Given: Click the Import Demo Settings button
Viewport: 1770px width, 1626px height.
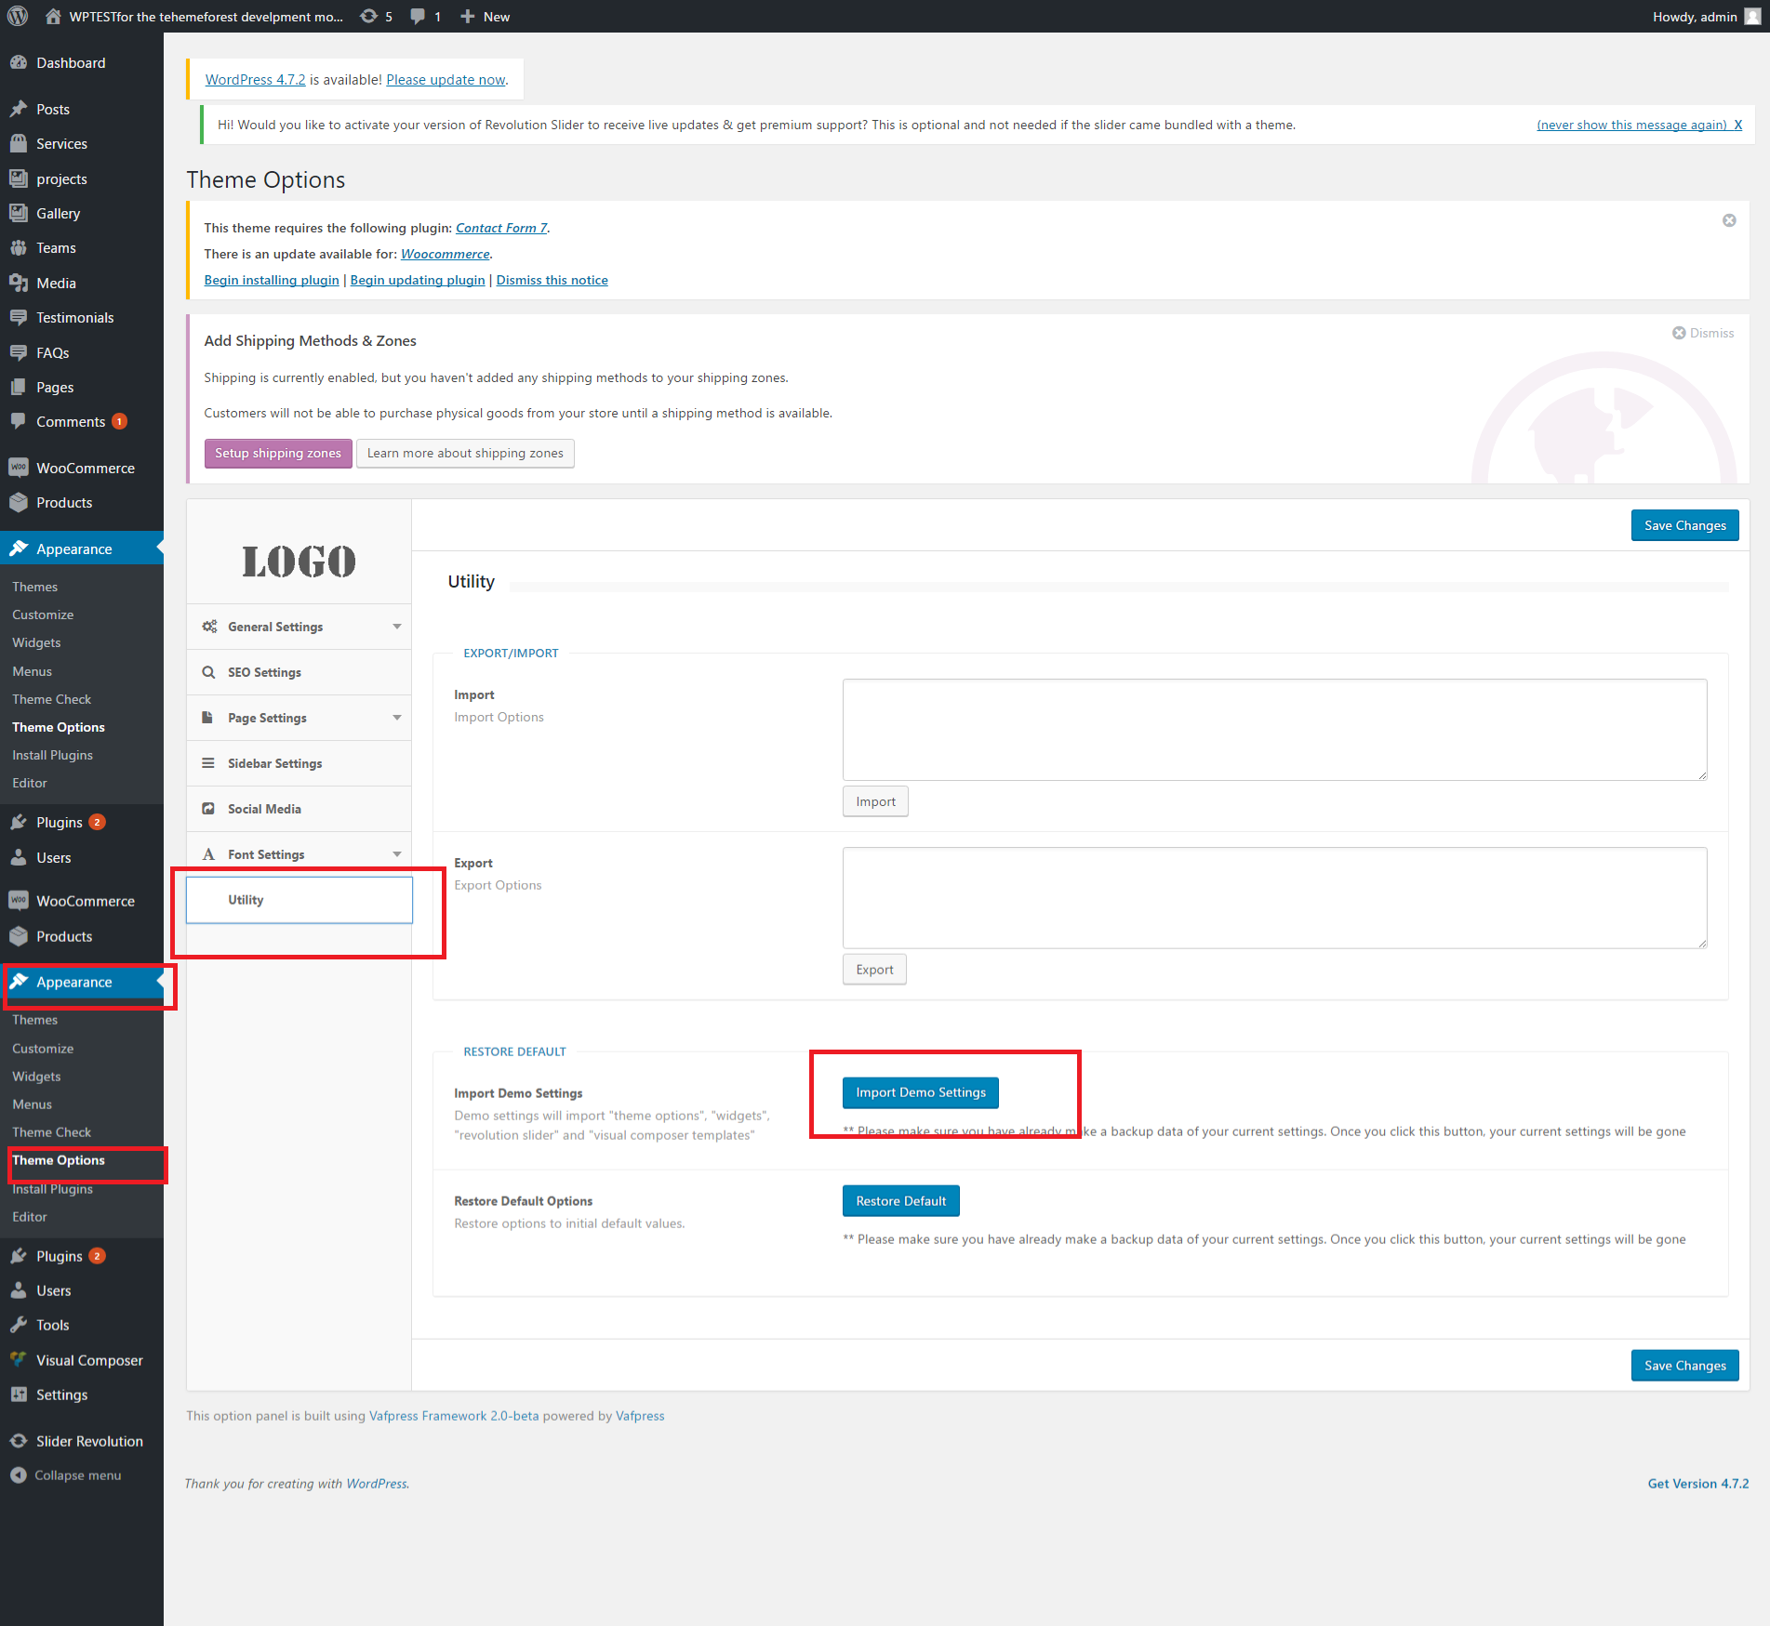Looking at the screenshot, I should coord(920,1092).
